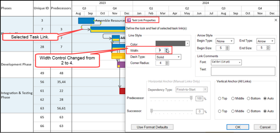Confirm with the OK button
Screen dimensions: 280x133
[x=238, y=127]
